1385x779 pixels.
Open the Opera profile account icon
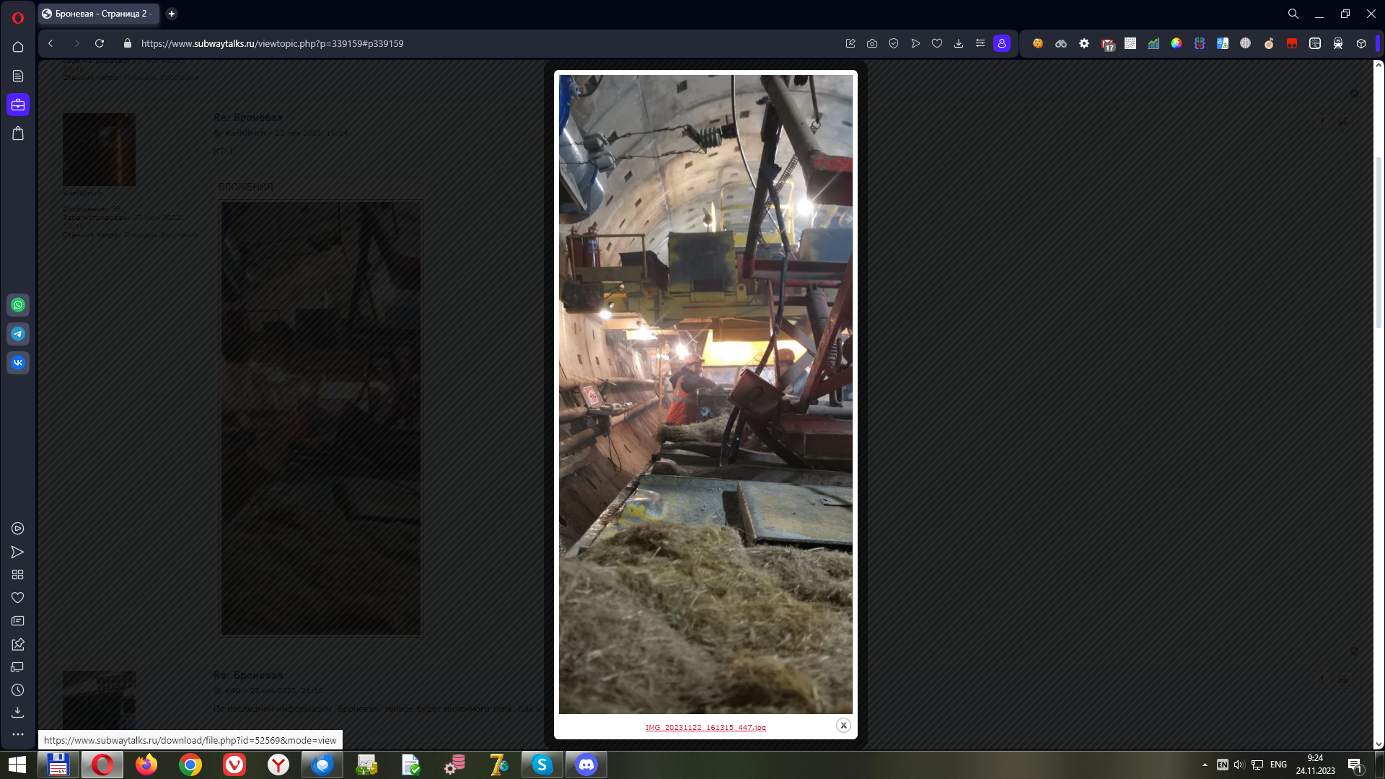(x=1002, y=43)
